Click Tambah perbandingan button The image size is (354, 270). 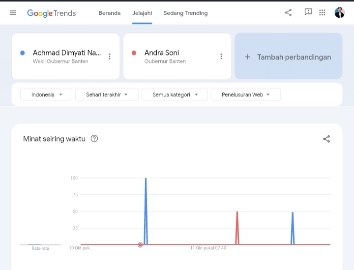[x=289, y=56]
